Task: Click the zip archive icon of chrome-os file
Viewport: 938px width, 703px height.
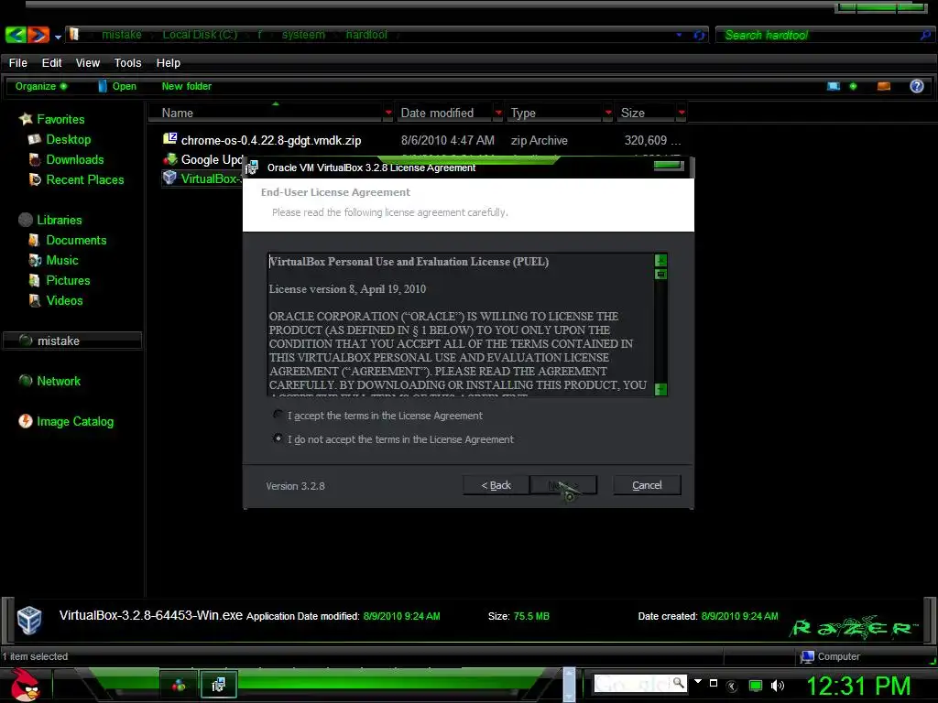Action: click(x=169, y=139)
